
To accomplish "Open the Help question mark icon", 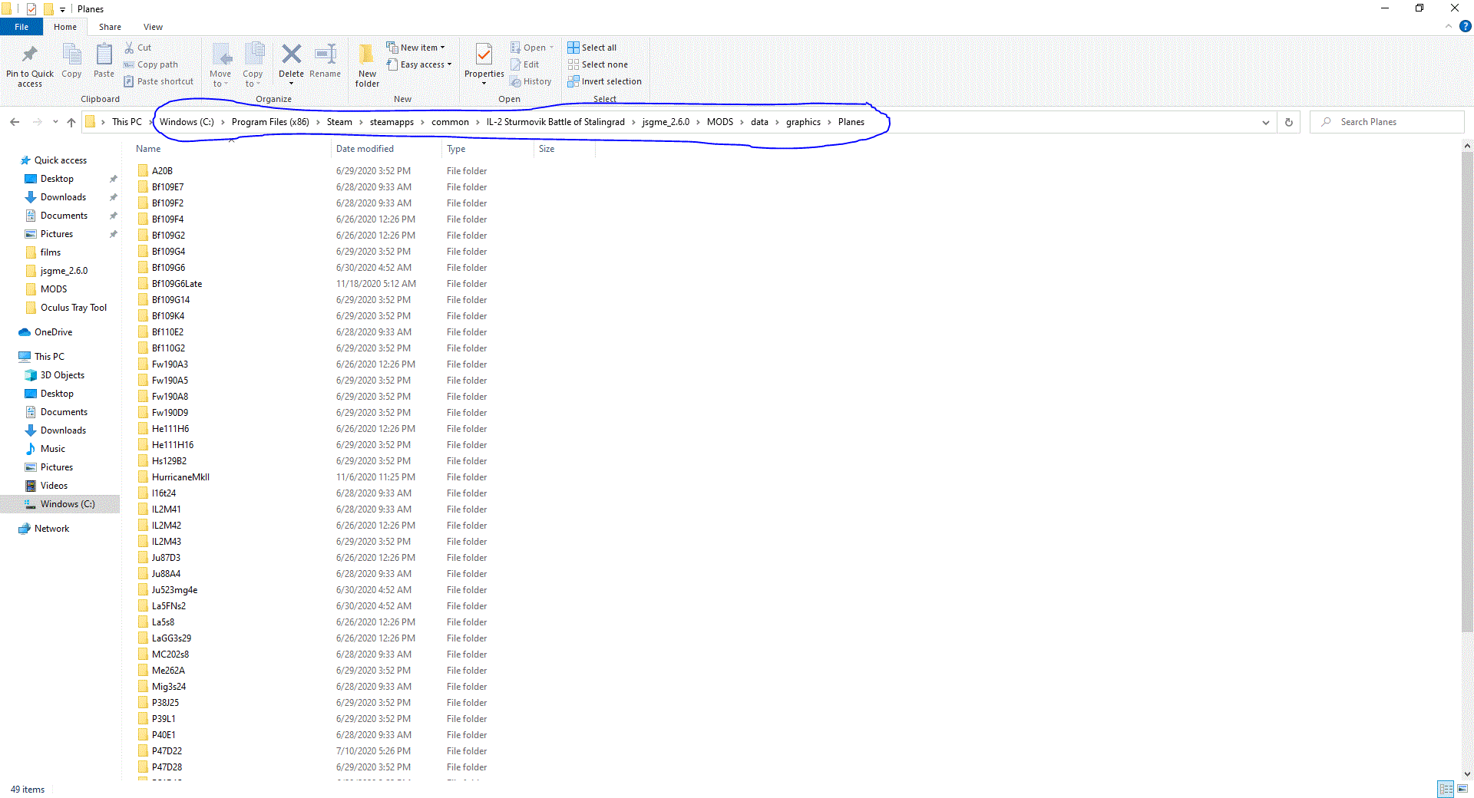I will [1465, 26].
